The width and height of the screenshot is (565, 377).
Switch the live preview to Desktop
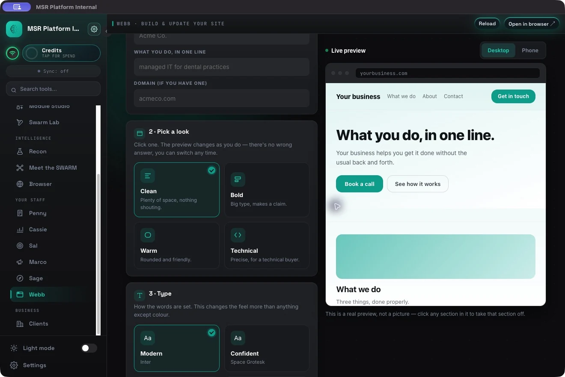tap(498, 51)
